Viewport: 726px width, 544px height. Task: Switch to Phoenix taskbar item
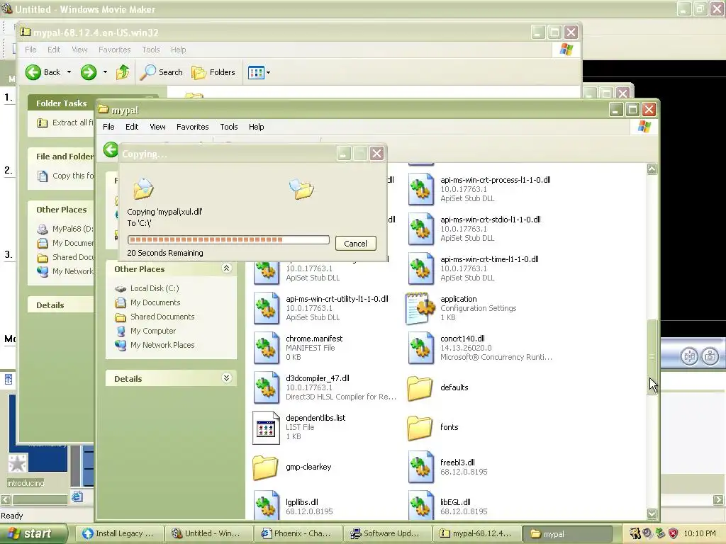click(297, 533)
